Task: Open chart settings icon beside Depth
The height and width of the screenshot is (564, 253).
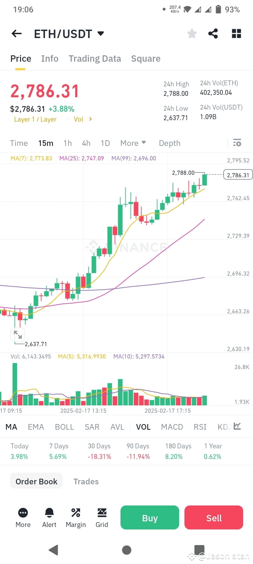Action: (x=238, y=143)
